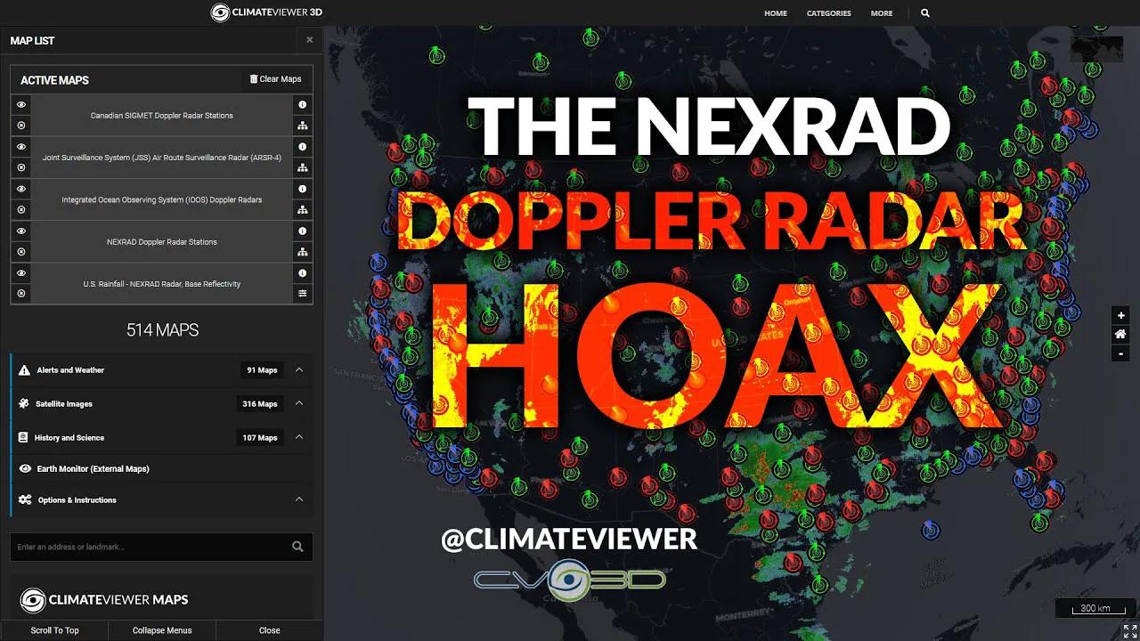
Task: Click the ClimateViewer 3D logo
Action: 265,12
